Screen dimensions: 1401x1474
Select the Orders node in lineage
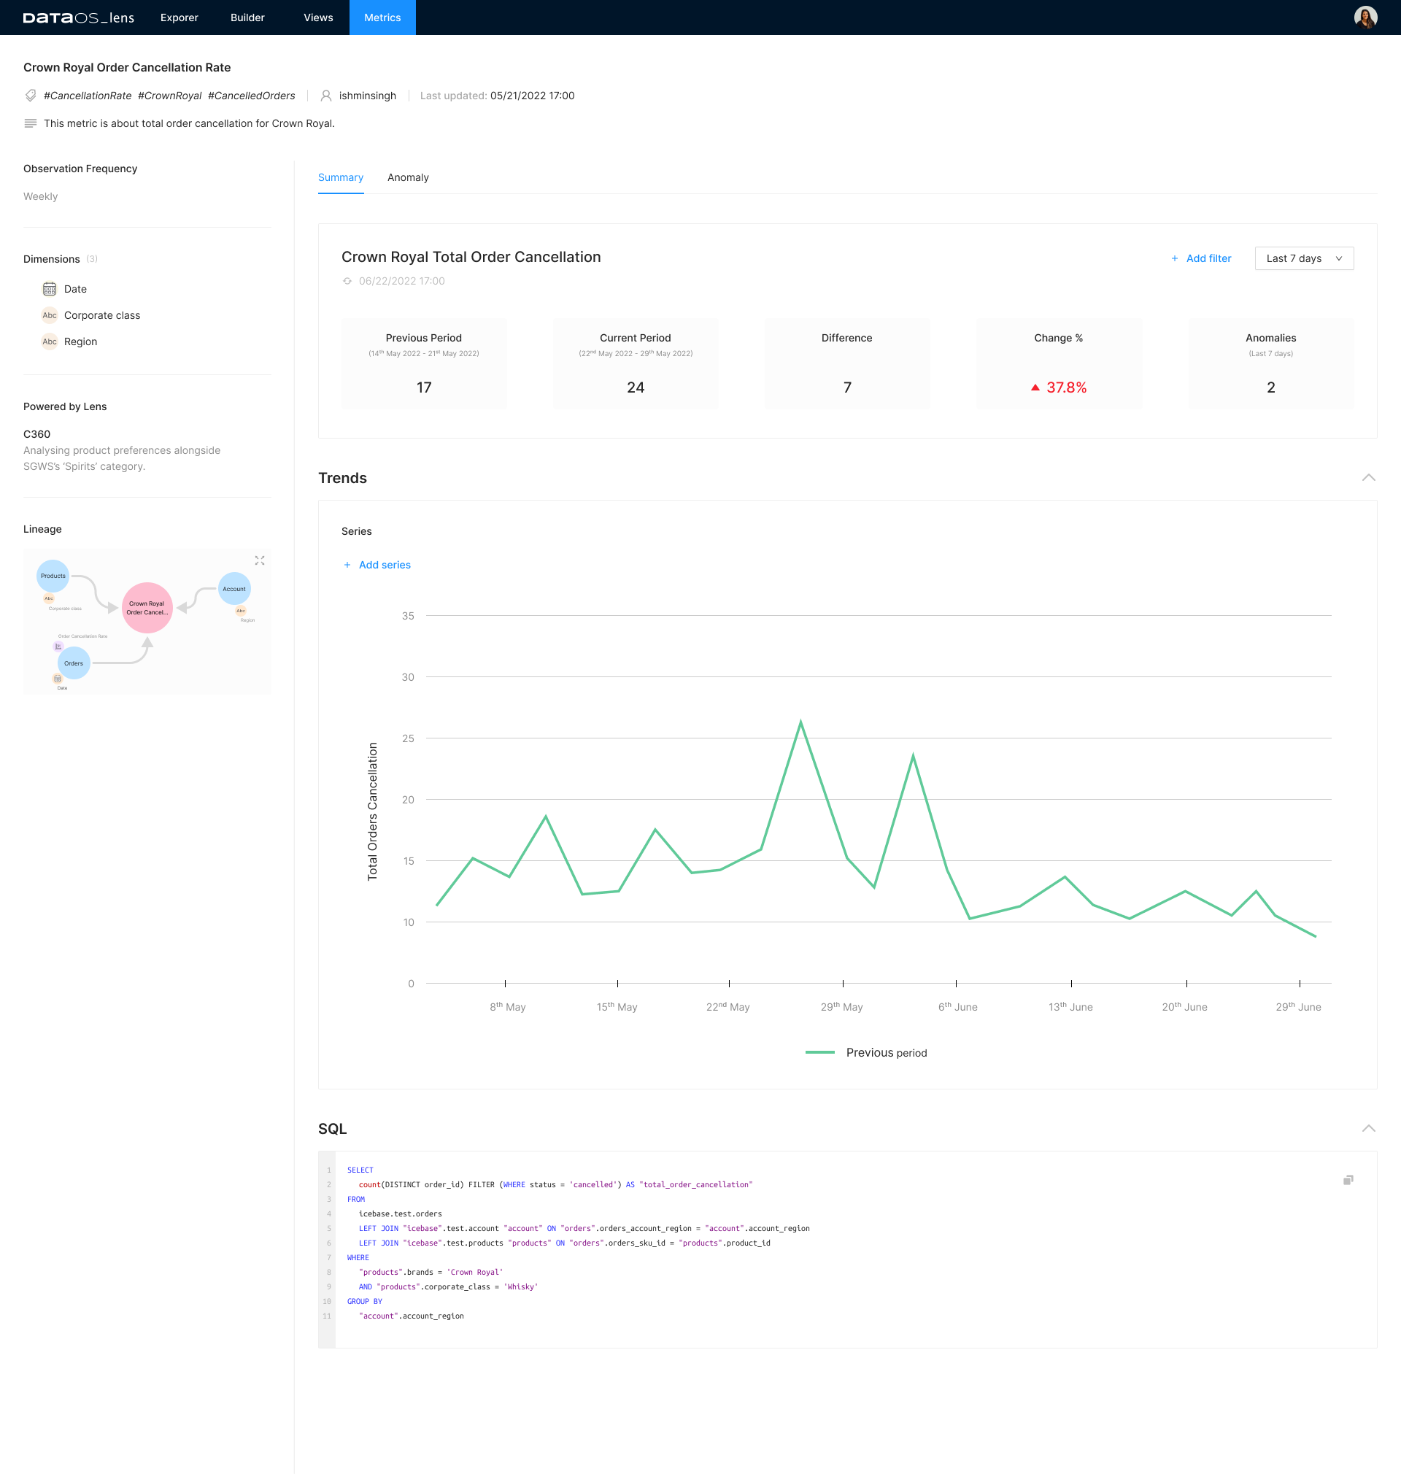click(x=74, y=663)
